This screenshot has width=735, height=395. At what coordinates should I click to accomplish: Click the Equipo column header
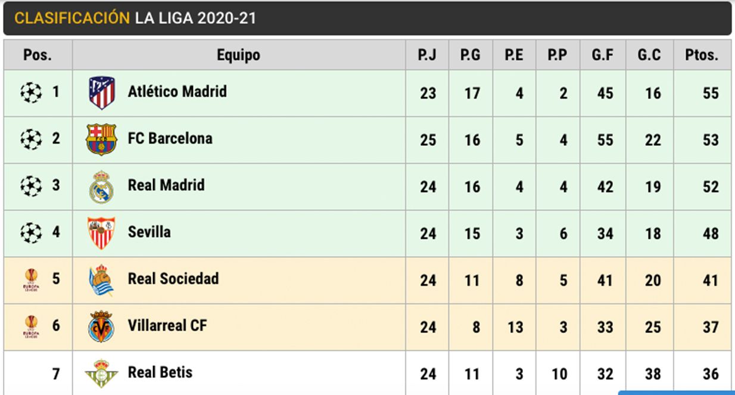238,55
